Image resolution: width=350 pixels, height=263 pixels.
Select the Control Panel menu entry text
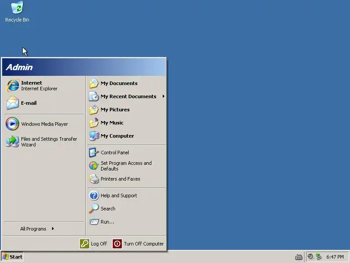pyautogui.click(x=115, y=153)
